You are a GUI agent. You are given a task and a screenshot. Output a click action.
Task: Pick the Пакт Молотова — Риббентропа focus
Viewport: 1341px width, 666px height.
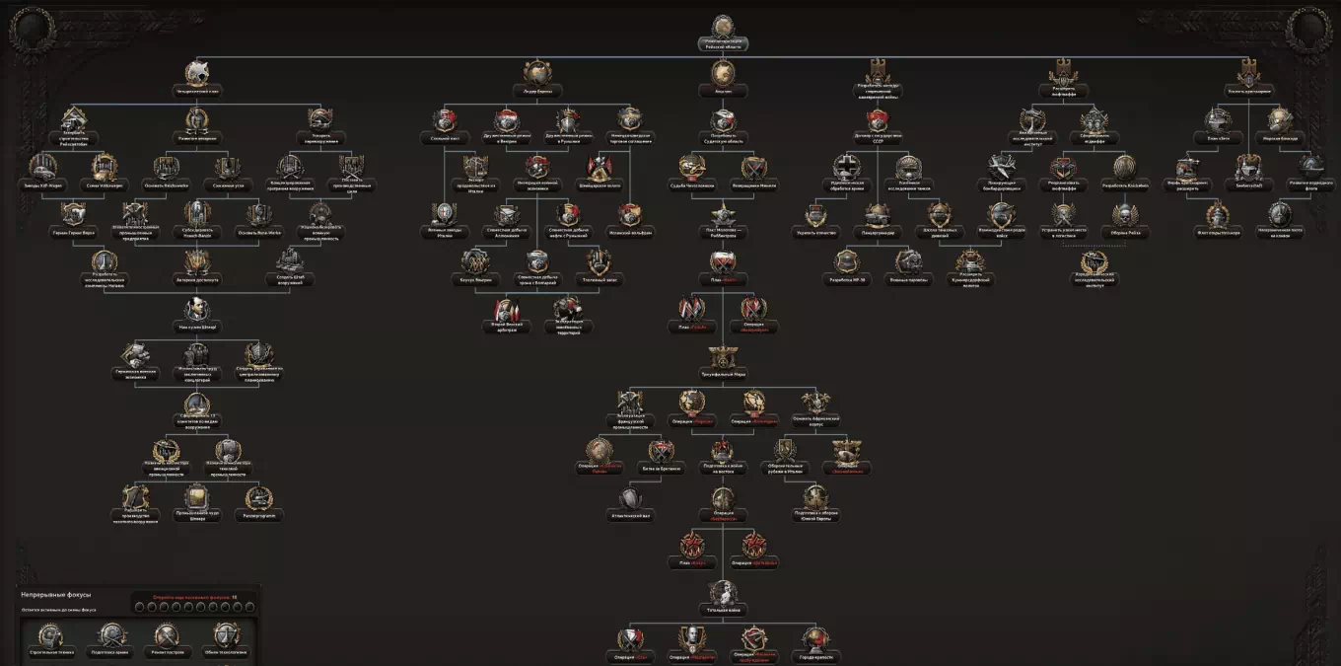pos(725,215)
